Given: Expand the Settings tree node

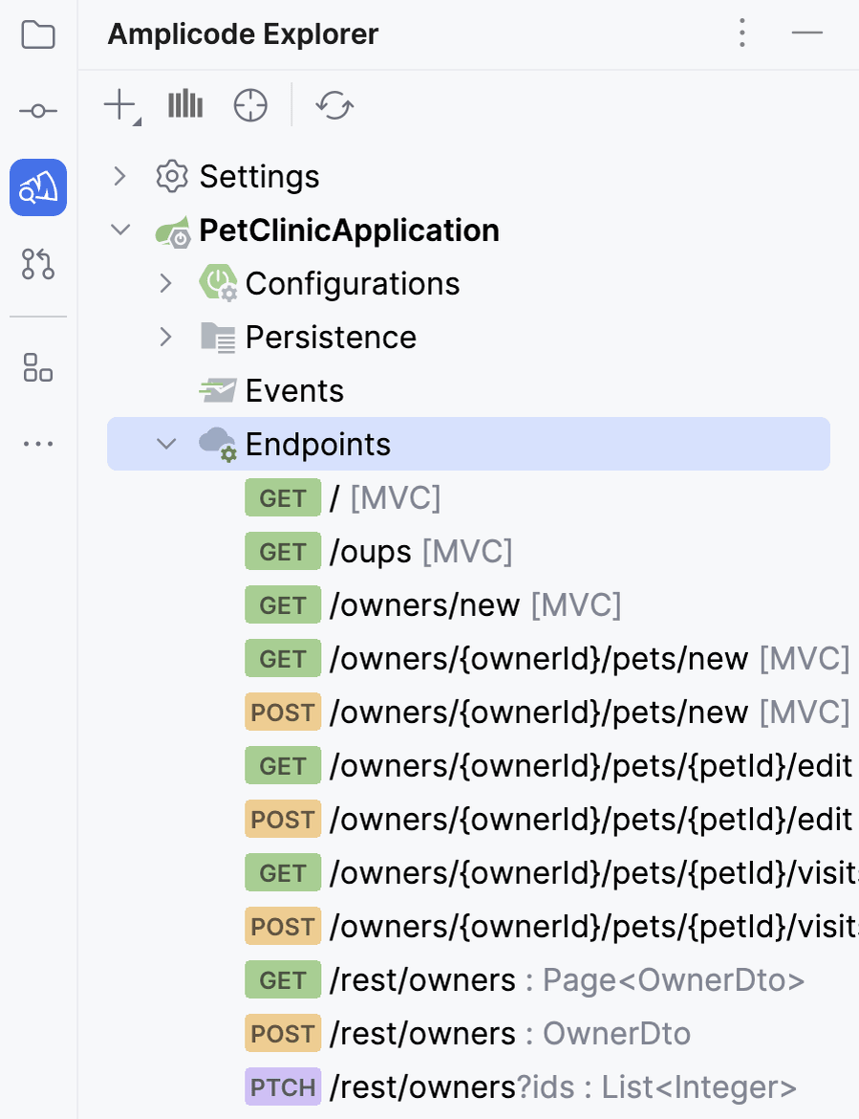Looking at the screenshot, I should pos(120,177).
